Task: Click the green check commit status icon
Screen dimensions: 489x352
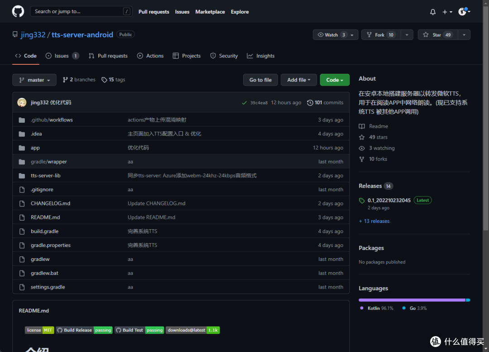Action: coord(244,103)
